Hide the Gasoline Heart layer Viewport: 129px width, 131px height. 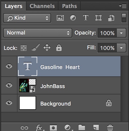point(9,66)
